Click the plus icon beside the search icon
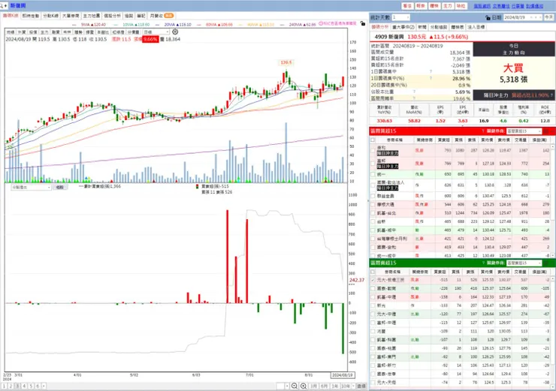 (6, 6)
